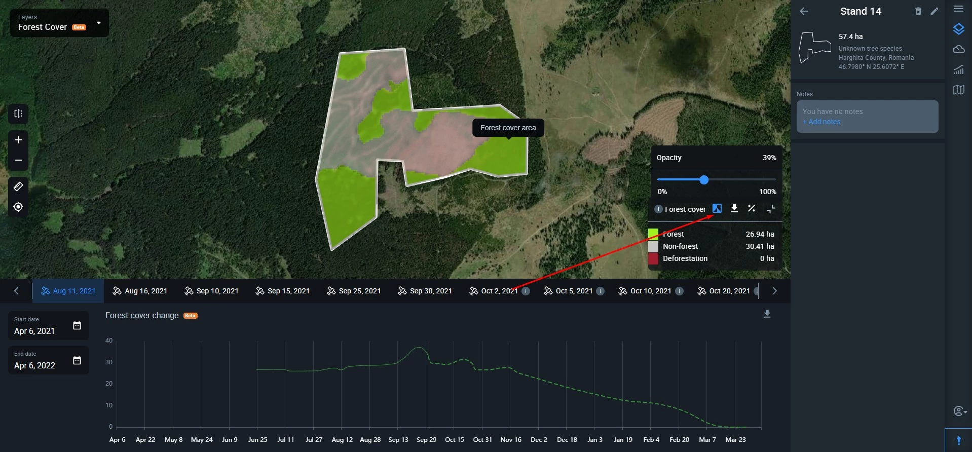Viewport: 972px width, 452px height.
Task: Edit Stand 14 using pencil icon
Action: point(934,11)
